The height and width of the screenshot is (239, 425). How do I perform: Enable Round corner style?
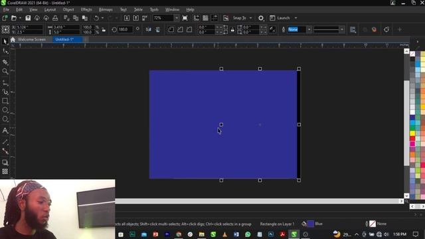(x=171, y=29)
